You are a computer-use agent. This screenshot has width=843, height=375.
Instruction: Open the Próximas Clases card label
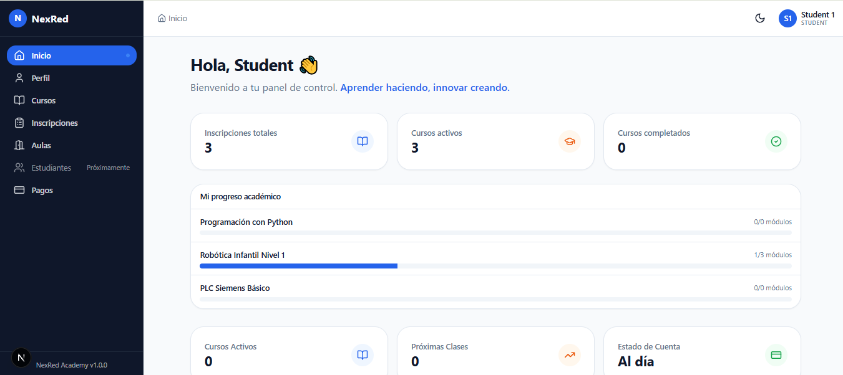tap(439, 346)
